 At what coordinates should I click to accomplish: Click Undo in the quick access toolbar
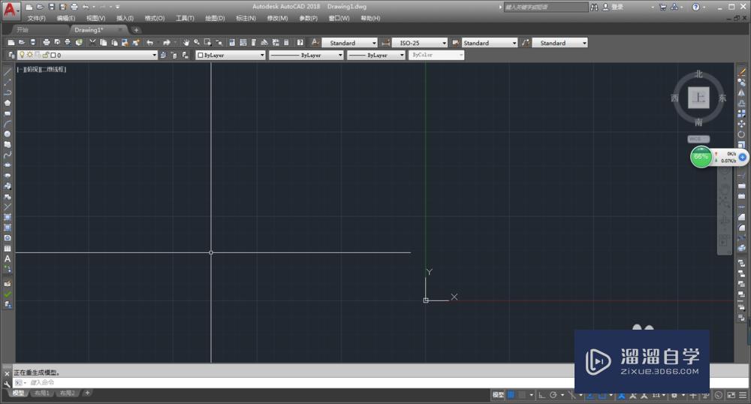coord(86,7)
